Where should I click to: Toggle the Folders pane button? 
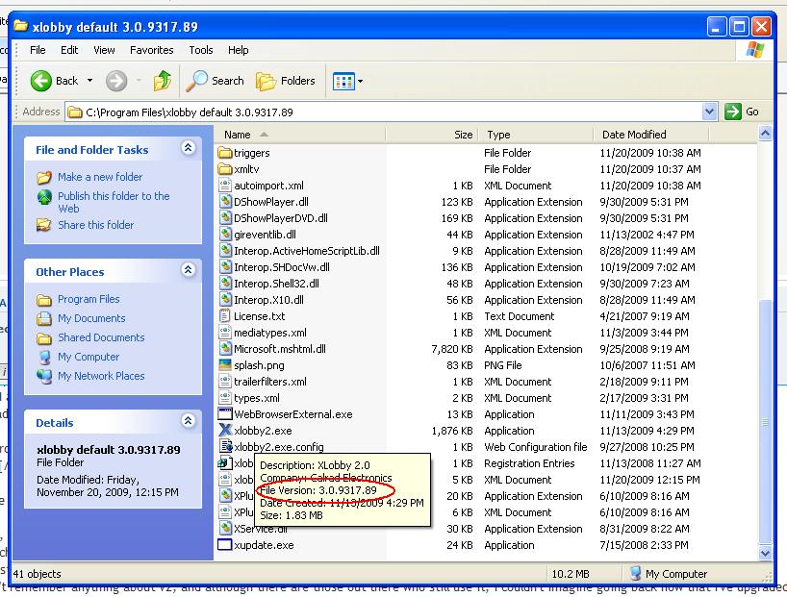point(285,81)
